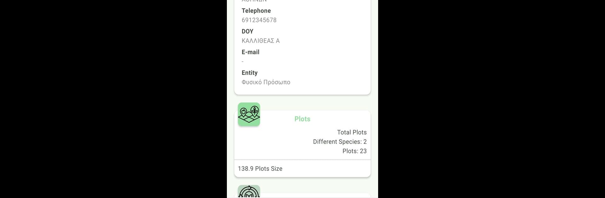Tap the leaf pin in Plots icon

(254, 111)
